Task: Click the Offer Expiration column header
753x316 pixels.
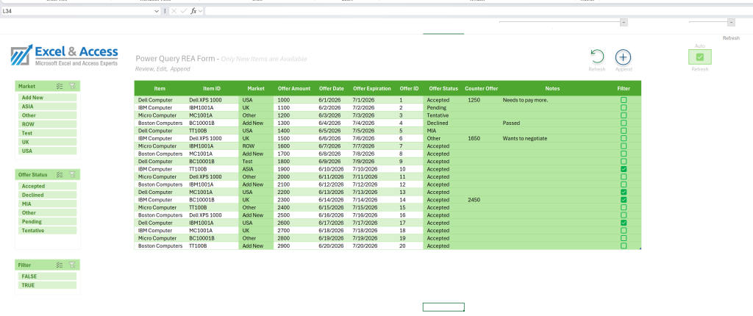Action: click(371, 88)
